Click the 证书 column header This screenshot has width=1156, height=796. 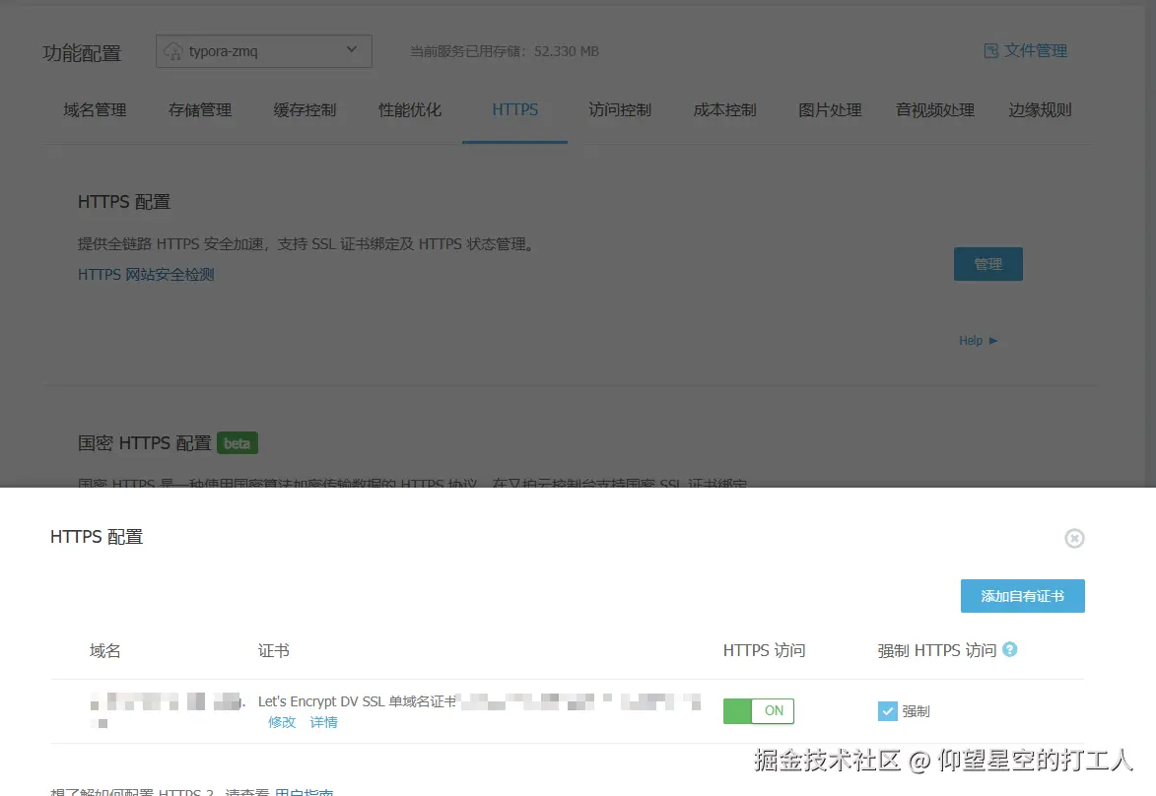coord(274,651)
